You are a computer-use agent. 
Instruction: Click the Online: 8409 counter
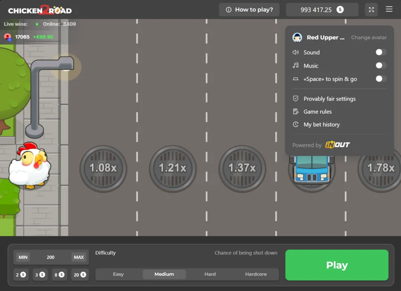[59, 24]
